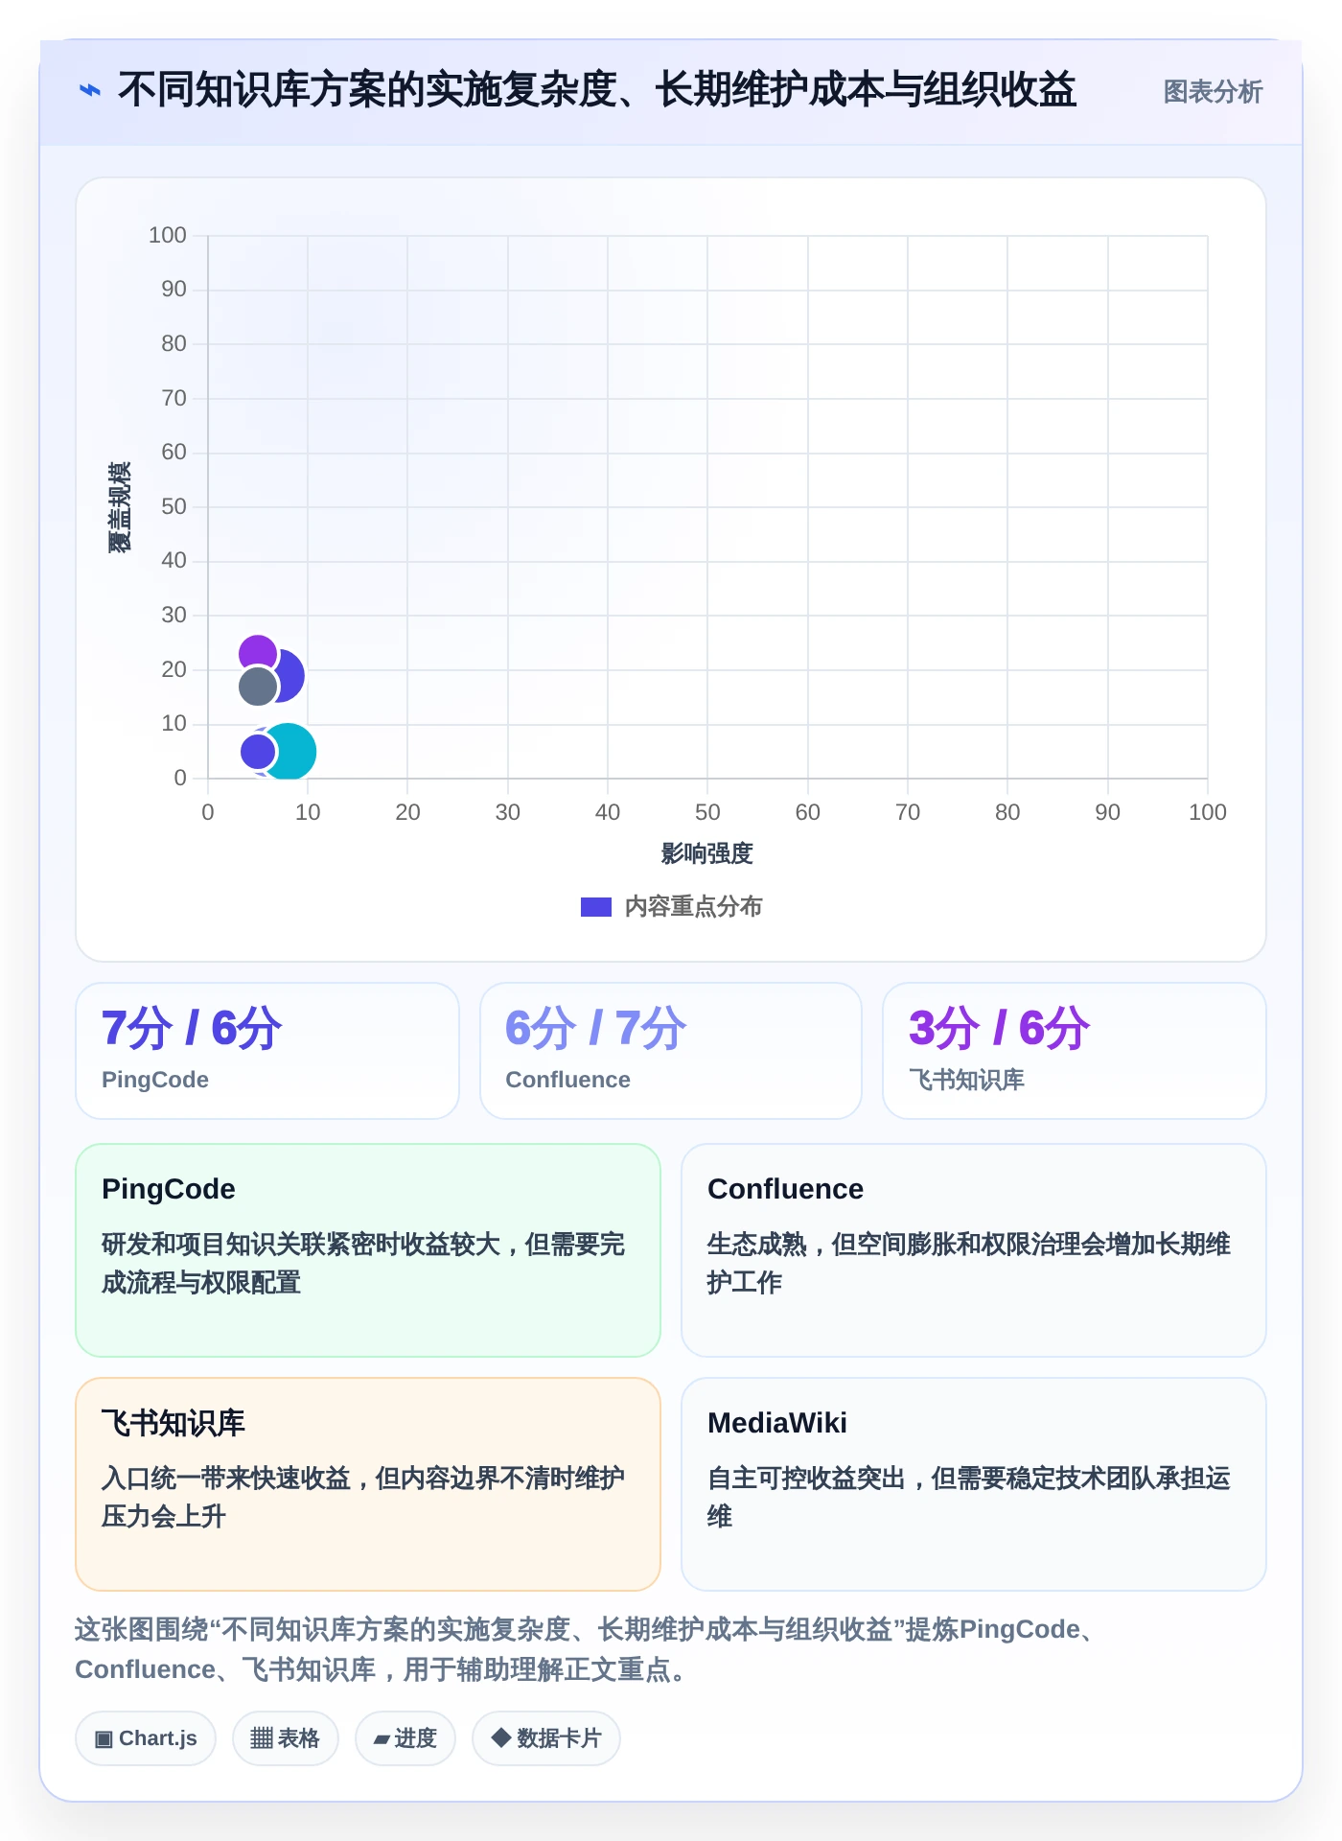Select the Confluence description card
This screenshot has width=1342, height=1841.
click(x=974, y=1249)
